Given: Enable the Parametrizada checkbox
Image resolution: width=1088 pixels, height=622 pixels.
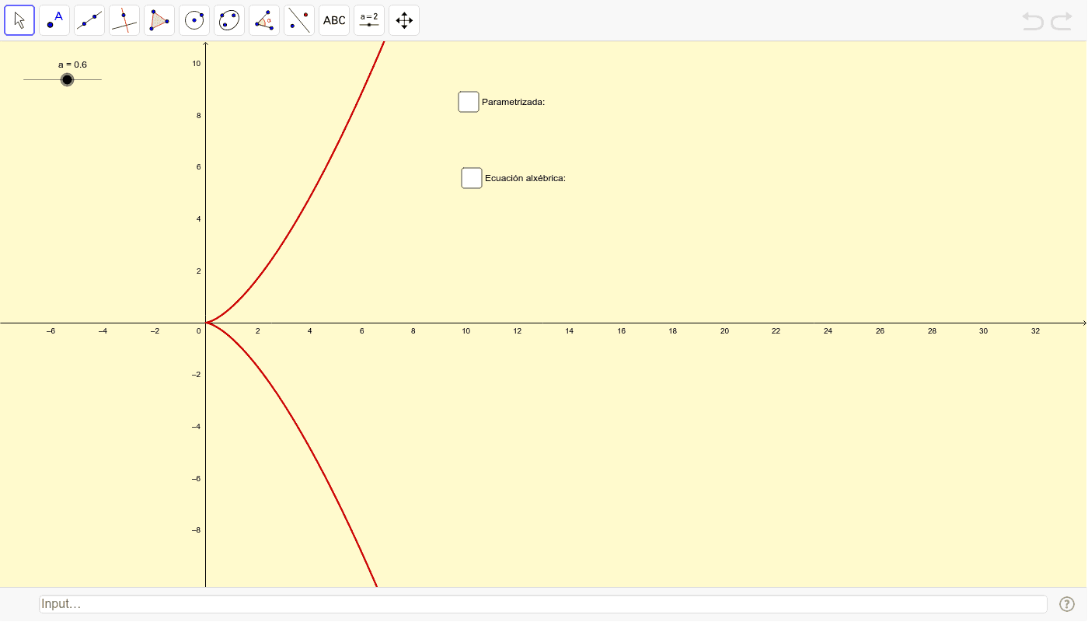Looking at the screenshot, I should coord(469,102).
